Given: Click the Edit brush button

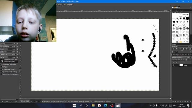Looking at the screenshot, I should (x=173, y=49).
